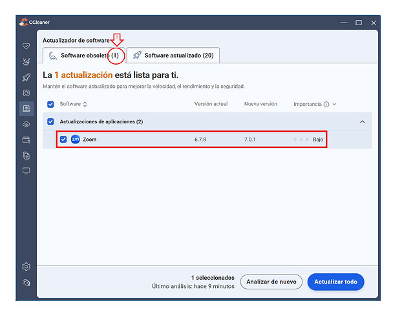402x323 pixels.
Task: Open the sidebar stacked files icon
Action: point(26,156)
